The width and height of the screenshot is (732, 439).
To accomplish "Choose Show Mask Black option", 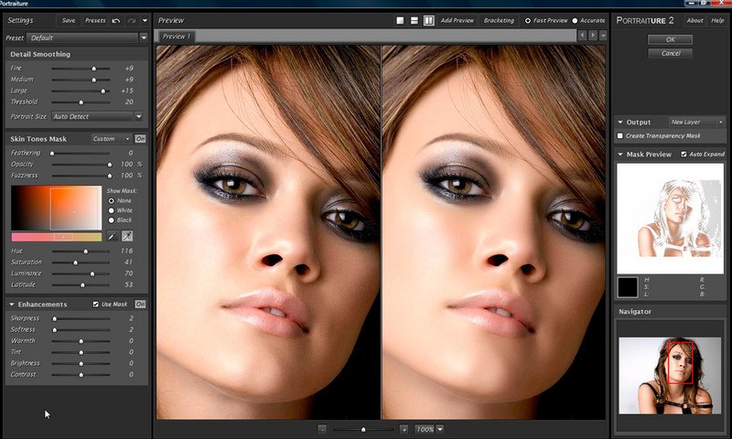I will click(x=111, y=220).
